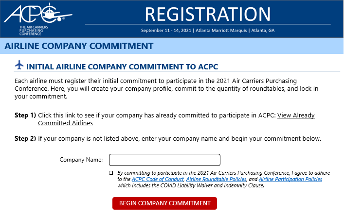344x215 pixels.
Task: Click the Step 2) label
Action: pos(25,139)
